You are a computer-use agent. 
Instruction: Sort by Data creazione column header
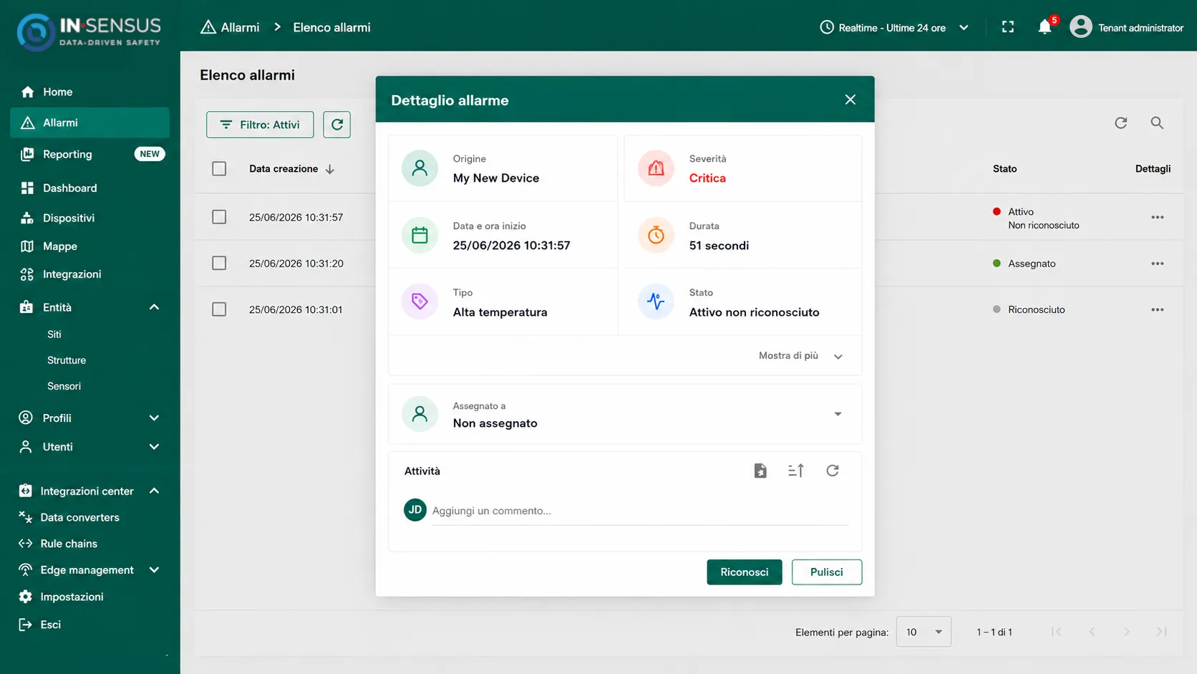(x=291, y=169)
